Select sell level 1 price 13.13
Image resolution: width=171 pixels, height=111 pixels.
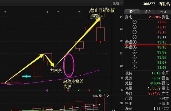(162, 42)
